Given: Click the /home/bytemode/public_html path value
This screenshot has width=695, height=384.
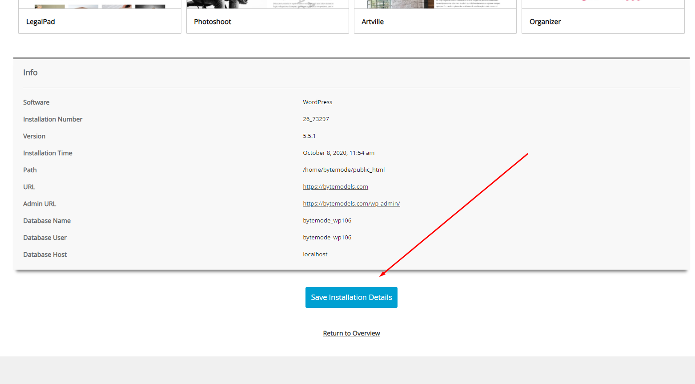Looking at the screenshot, I should pos(344,170).
